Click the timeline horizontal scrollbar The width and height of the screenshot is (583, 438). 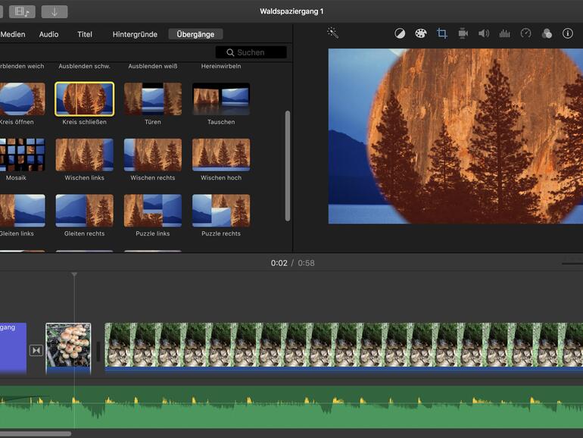[x=36, y=434]
